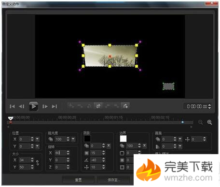Jump to the end of the clip
Viewport: 220px width, 187px height.
[55, 106]
